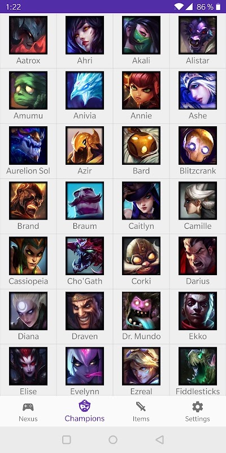Click the Caitlyn name label
This screenshot has width=226, height=453.
[141, 226]
